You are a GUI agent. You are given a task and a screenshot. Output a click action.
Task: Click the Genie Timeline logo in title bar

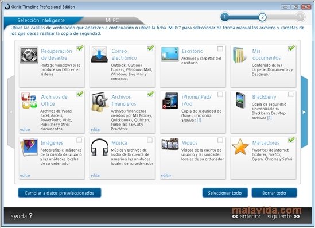(x=7, y=7)
